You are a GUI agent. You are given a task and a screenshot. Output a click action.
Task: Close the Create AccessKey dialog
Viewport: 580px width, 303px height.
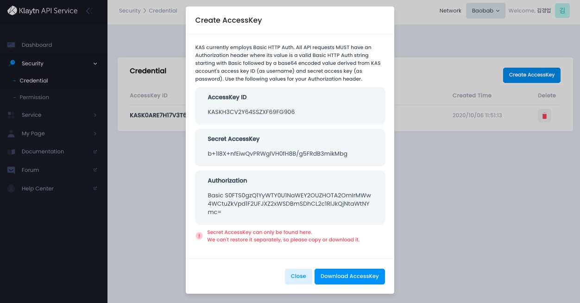coord(298,276)
